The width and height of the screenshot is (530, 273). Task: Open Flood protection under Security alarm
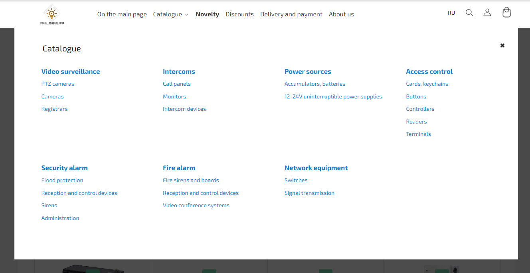coord(62,181)
